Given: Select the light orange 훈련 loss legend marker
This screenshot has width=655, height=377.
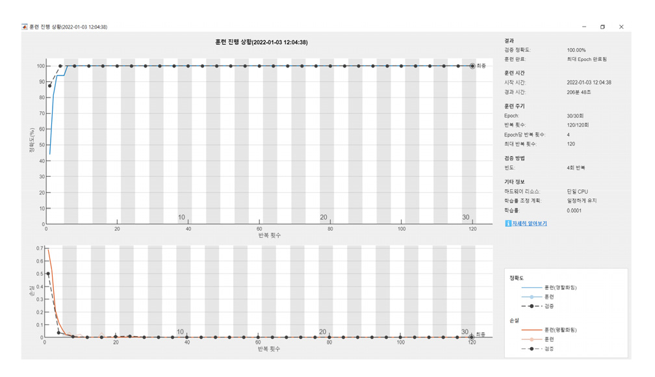Looking at the screenshot, I should point(531,339).
